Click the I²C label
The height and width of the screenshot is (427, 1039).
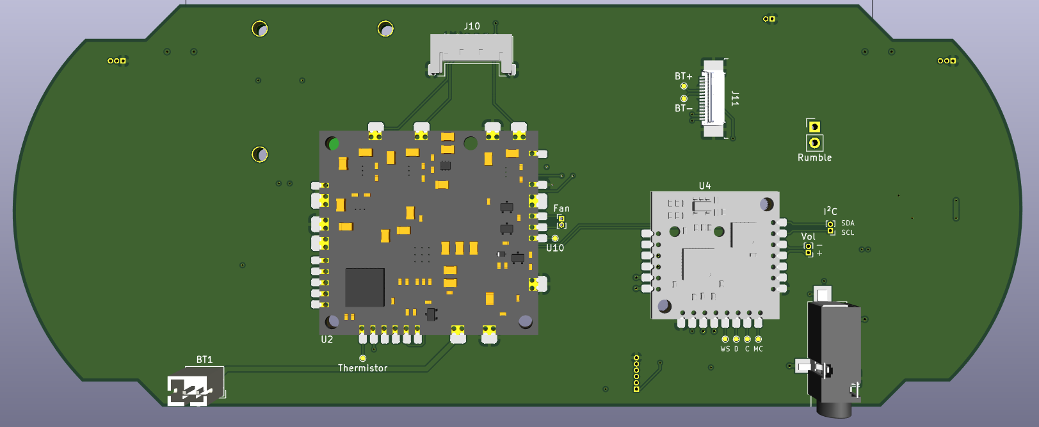pyautogui.click(x=830, y=211)
